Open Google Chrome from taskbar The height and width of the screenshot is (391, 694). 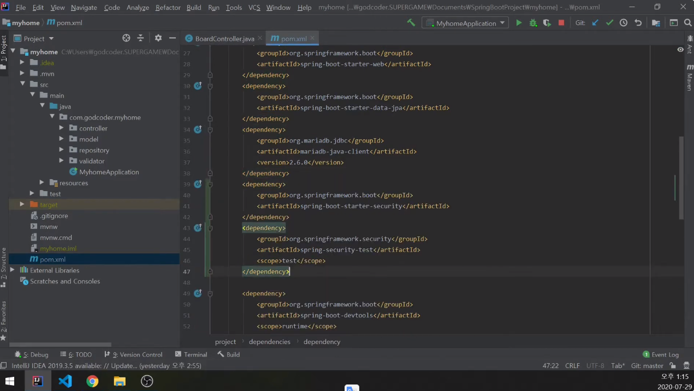click(x=92, y=381)
